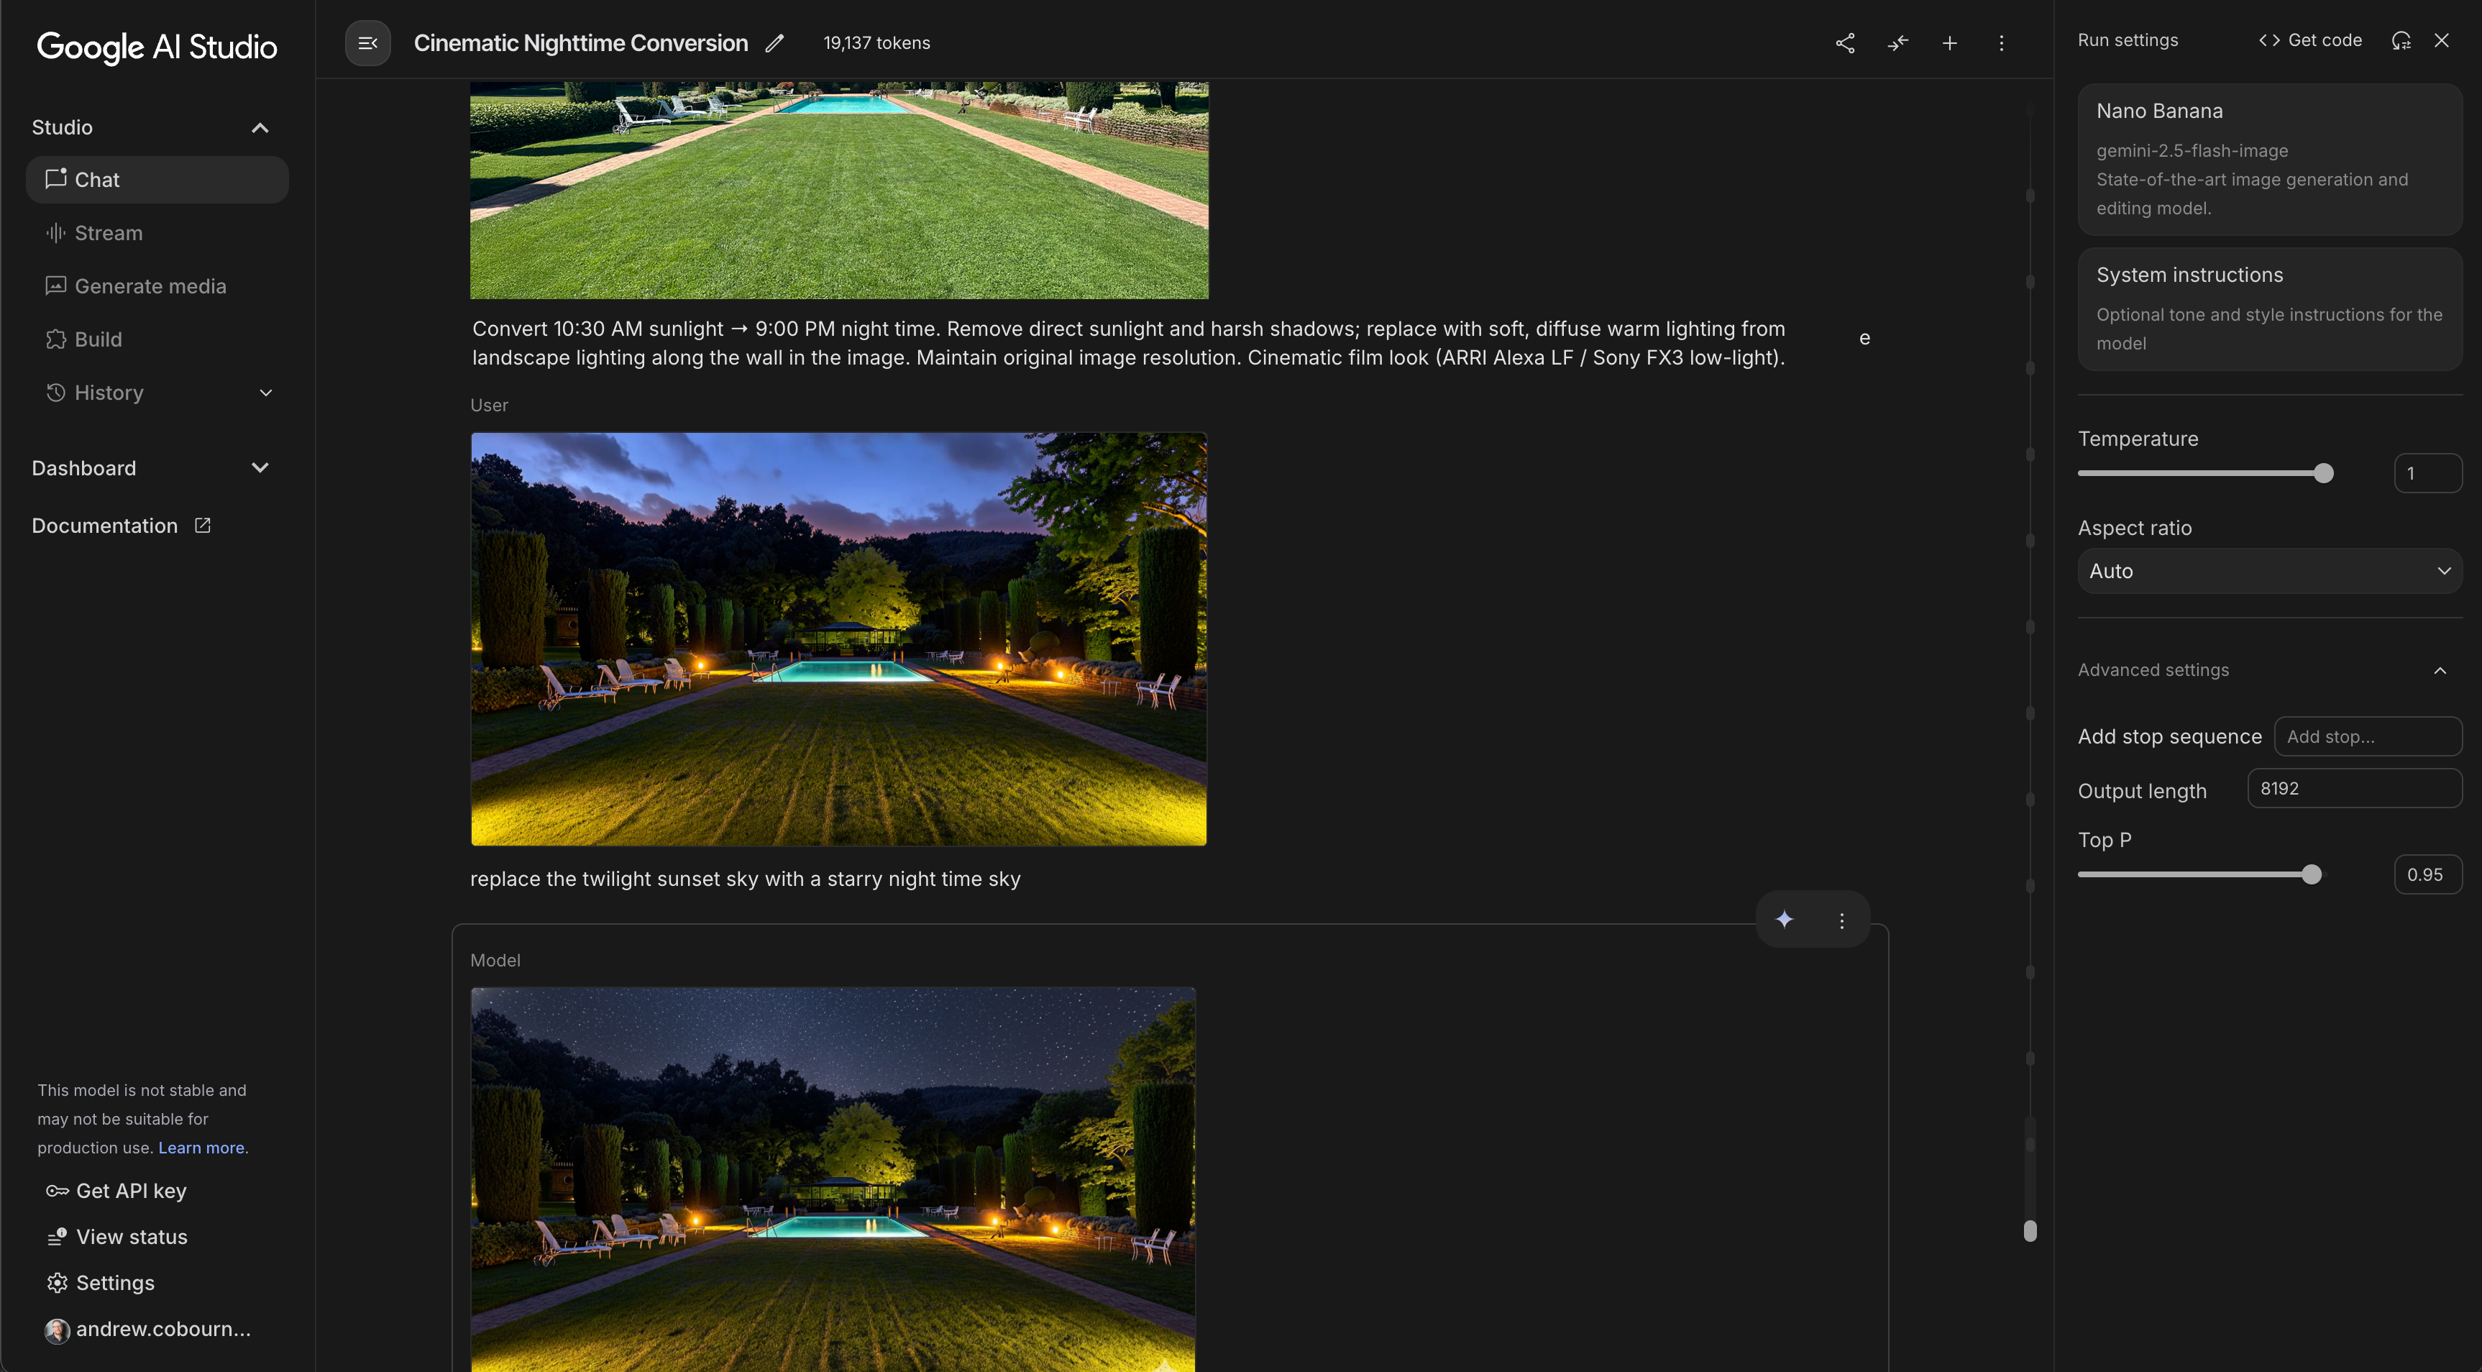The width and height of the screenshot is (2482, 1372).
Task: Expand the History submenu
Action: tap(266, 393)
